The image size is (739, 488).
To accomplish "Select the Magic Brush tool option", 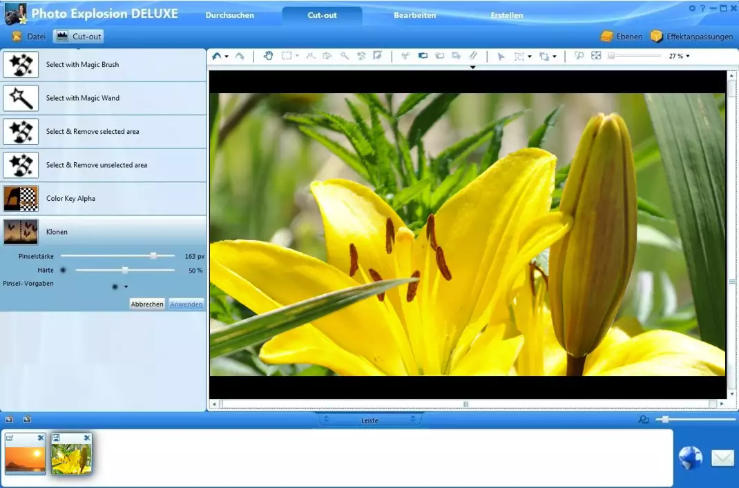I will tap(103, 64).
